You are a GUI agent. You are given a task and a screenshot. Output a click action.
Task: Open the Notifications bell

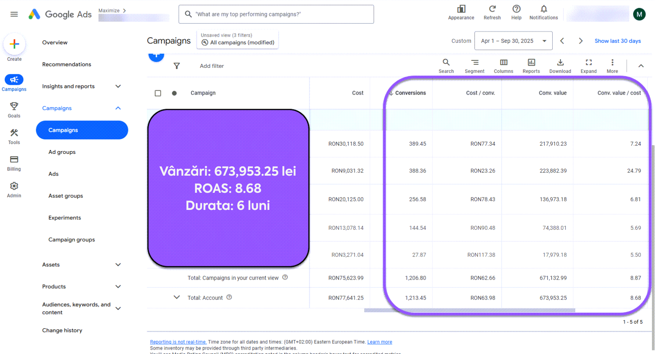click(544, 9)
